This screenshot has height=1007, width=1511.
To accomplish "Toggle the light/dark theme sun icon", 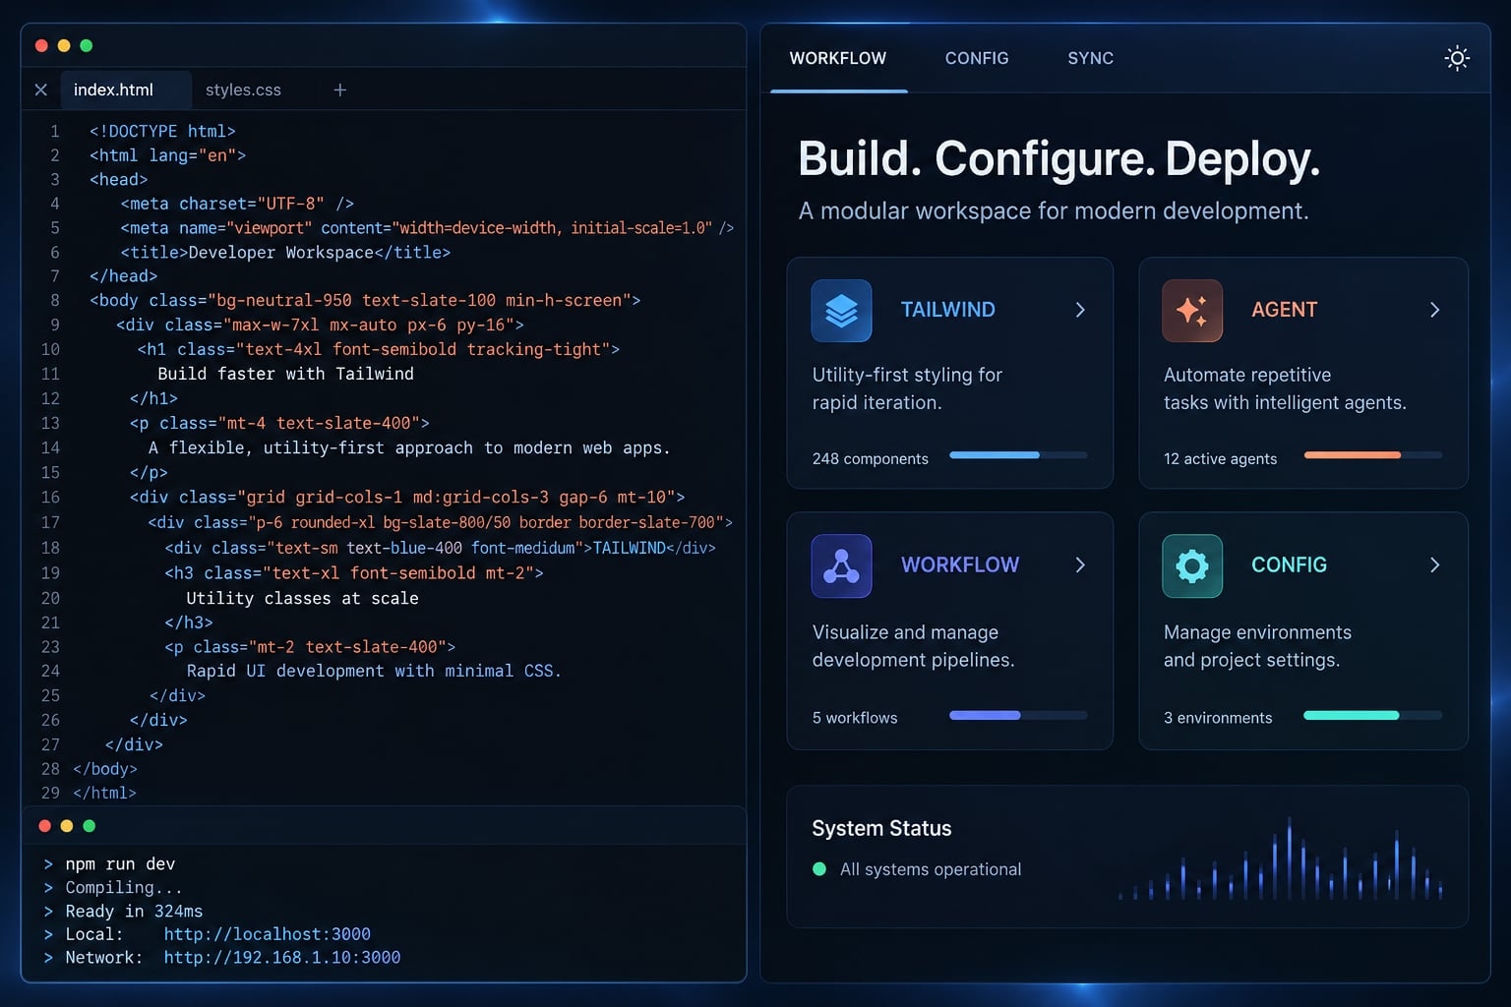I will click(x=1457, y=58).
